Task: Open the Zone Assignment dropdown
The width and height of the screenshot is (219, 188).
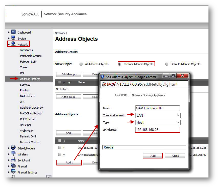Action: (x=158, y=115)
